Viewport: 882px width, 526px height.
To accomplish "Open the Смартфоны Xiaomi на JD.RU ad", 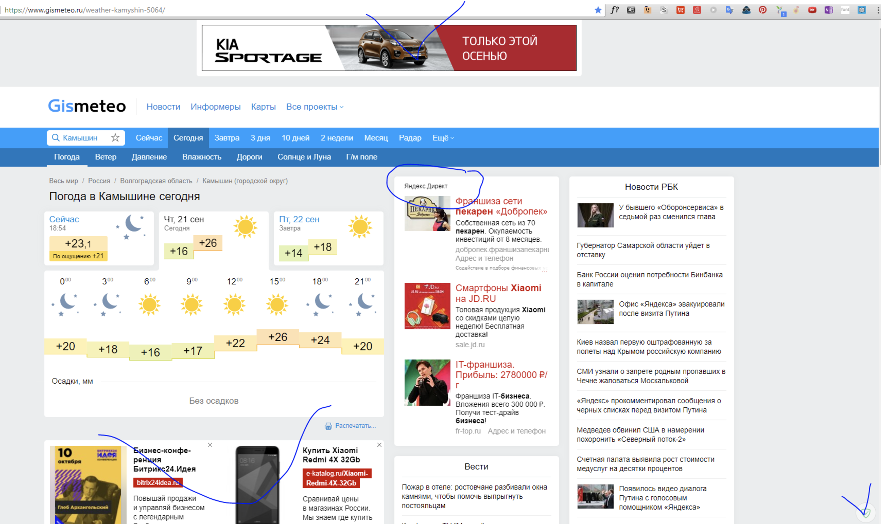I will [x=498, y=293].
